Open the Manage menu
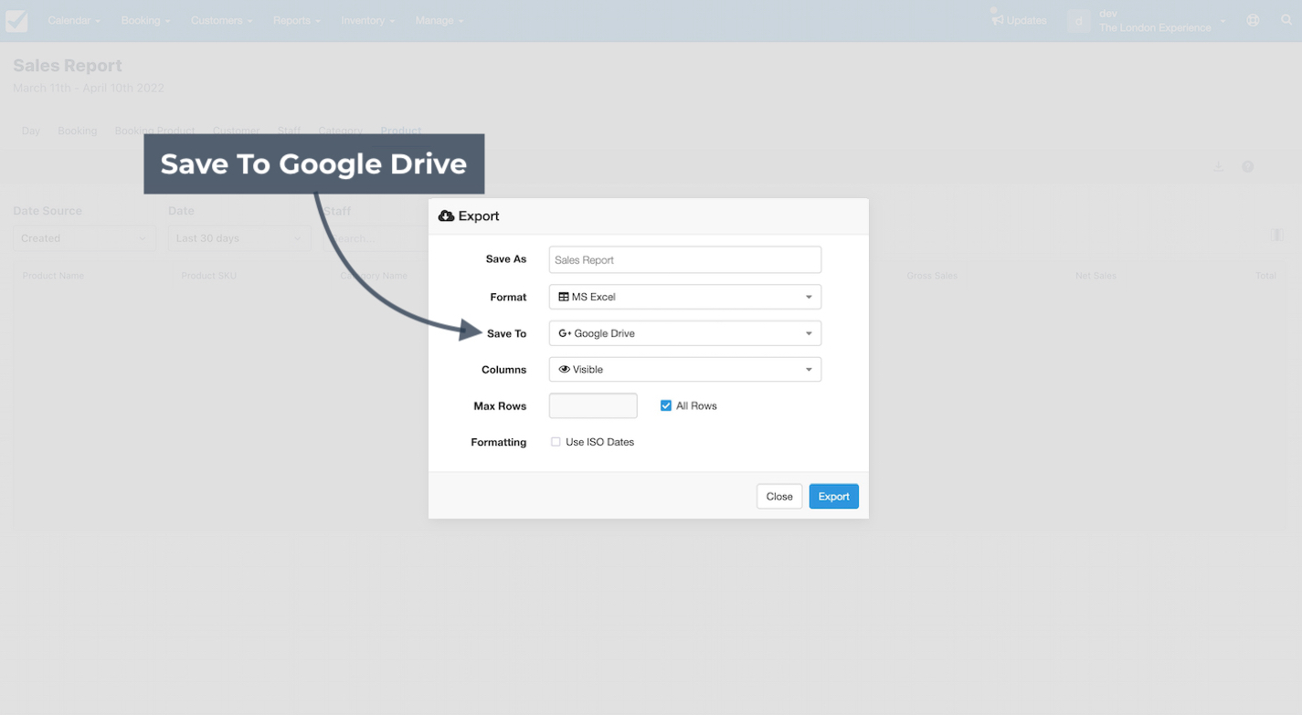The width and height of the screenshot is (1302, 715). point(439,20)
